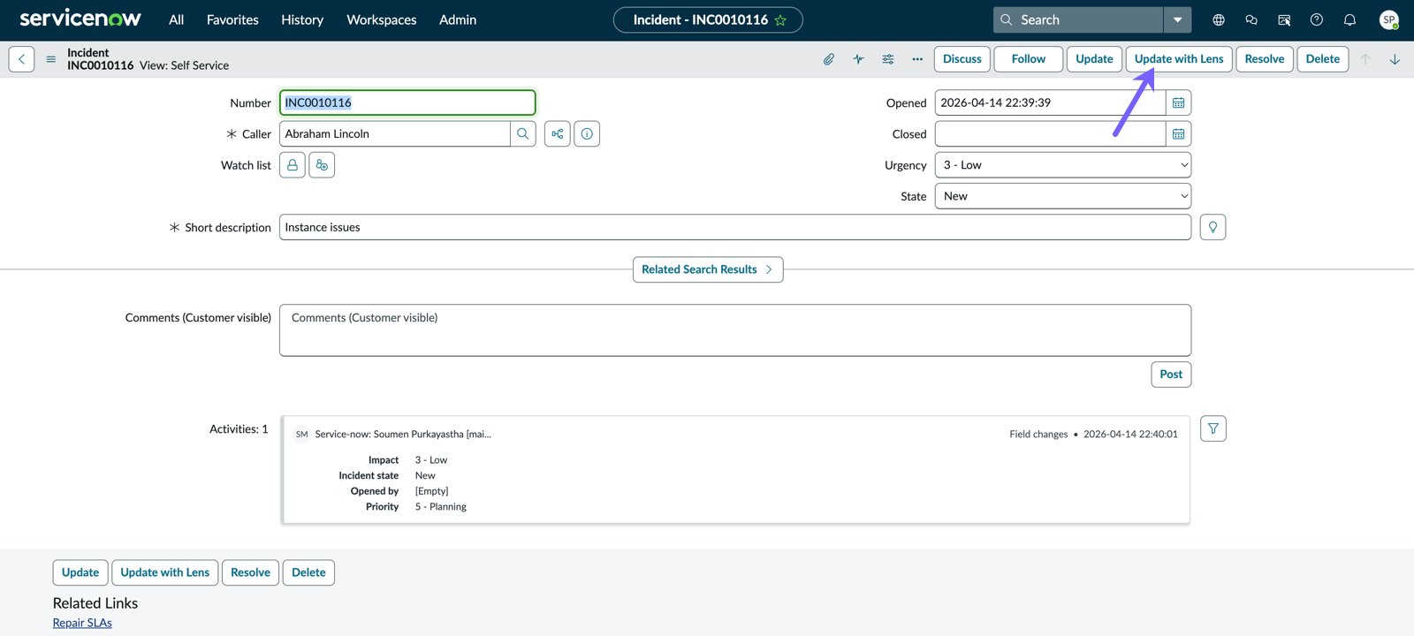1414x636 pixels.
Task: Open calendar picker for Opened date
Action: pyautogui.click(x=1178, y=102)
